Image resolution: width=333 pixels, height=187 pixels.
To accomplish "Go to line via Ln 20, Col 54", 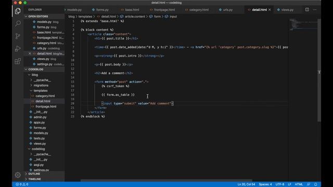I will pyautogui.click(x=246, y=184).
